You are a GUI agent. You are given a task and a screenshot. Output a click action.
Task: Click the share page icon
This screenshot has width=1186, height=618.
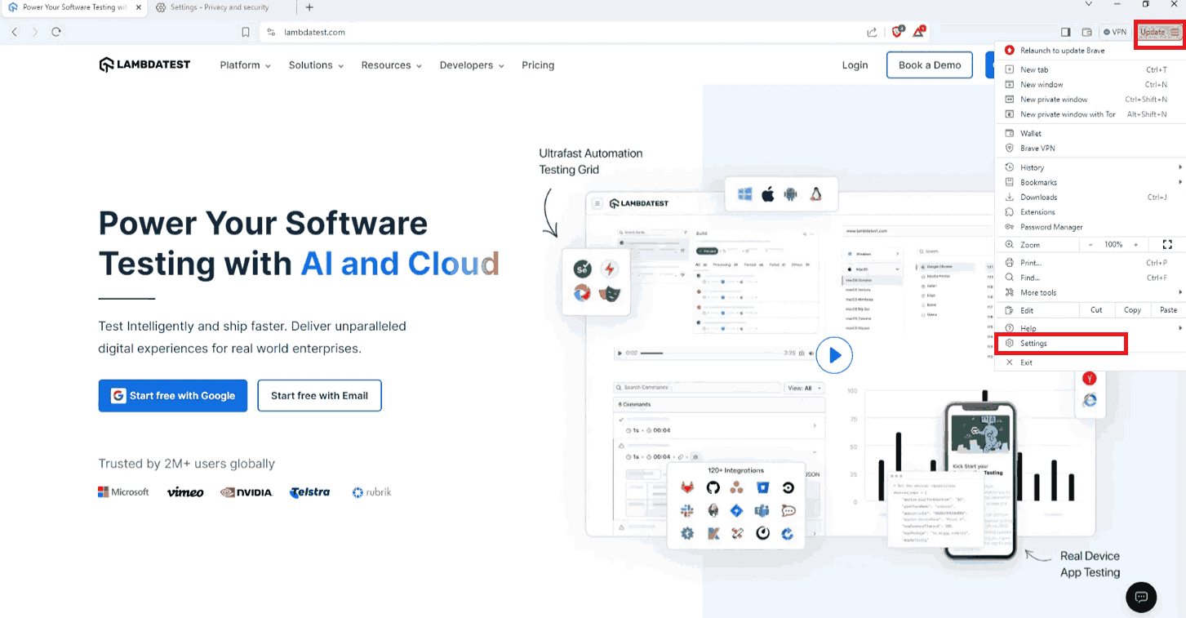click(872, 31)
